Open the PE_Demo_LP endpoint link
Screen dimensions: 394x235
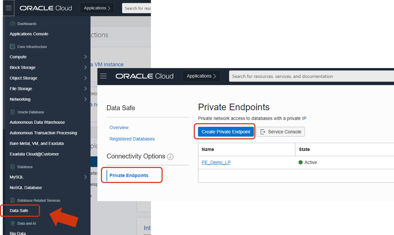coord(216,162)
